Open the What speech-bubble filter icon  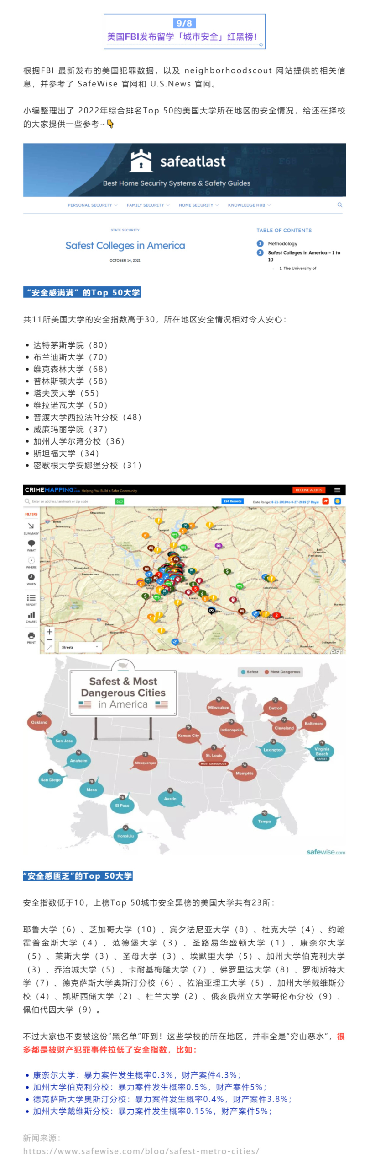coord(31,543)
